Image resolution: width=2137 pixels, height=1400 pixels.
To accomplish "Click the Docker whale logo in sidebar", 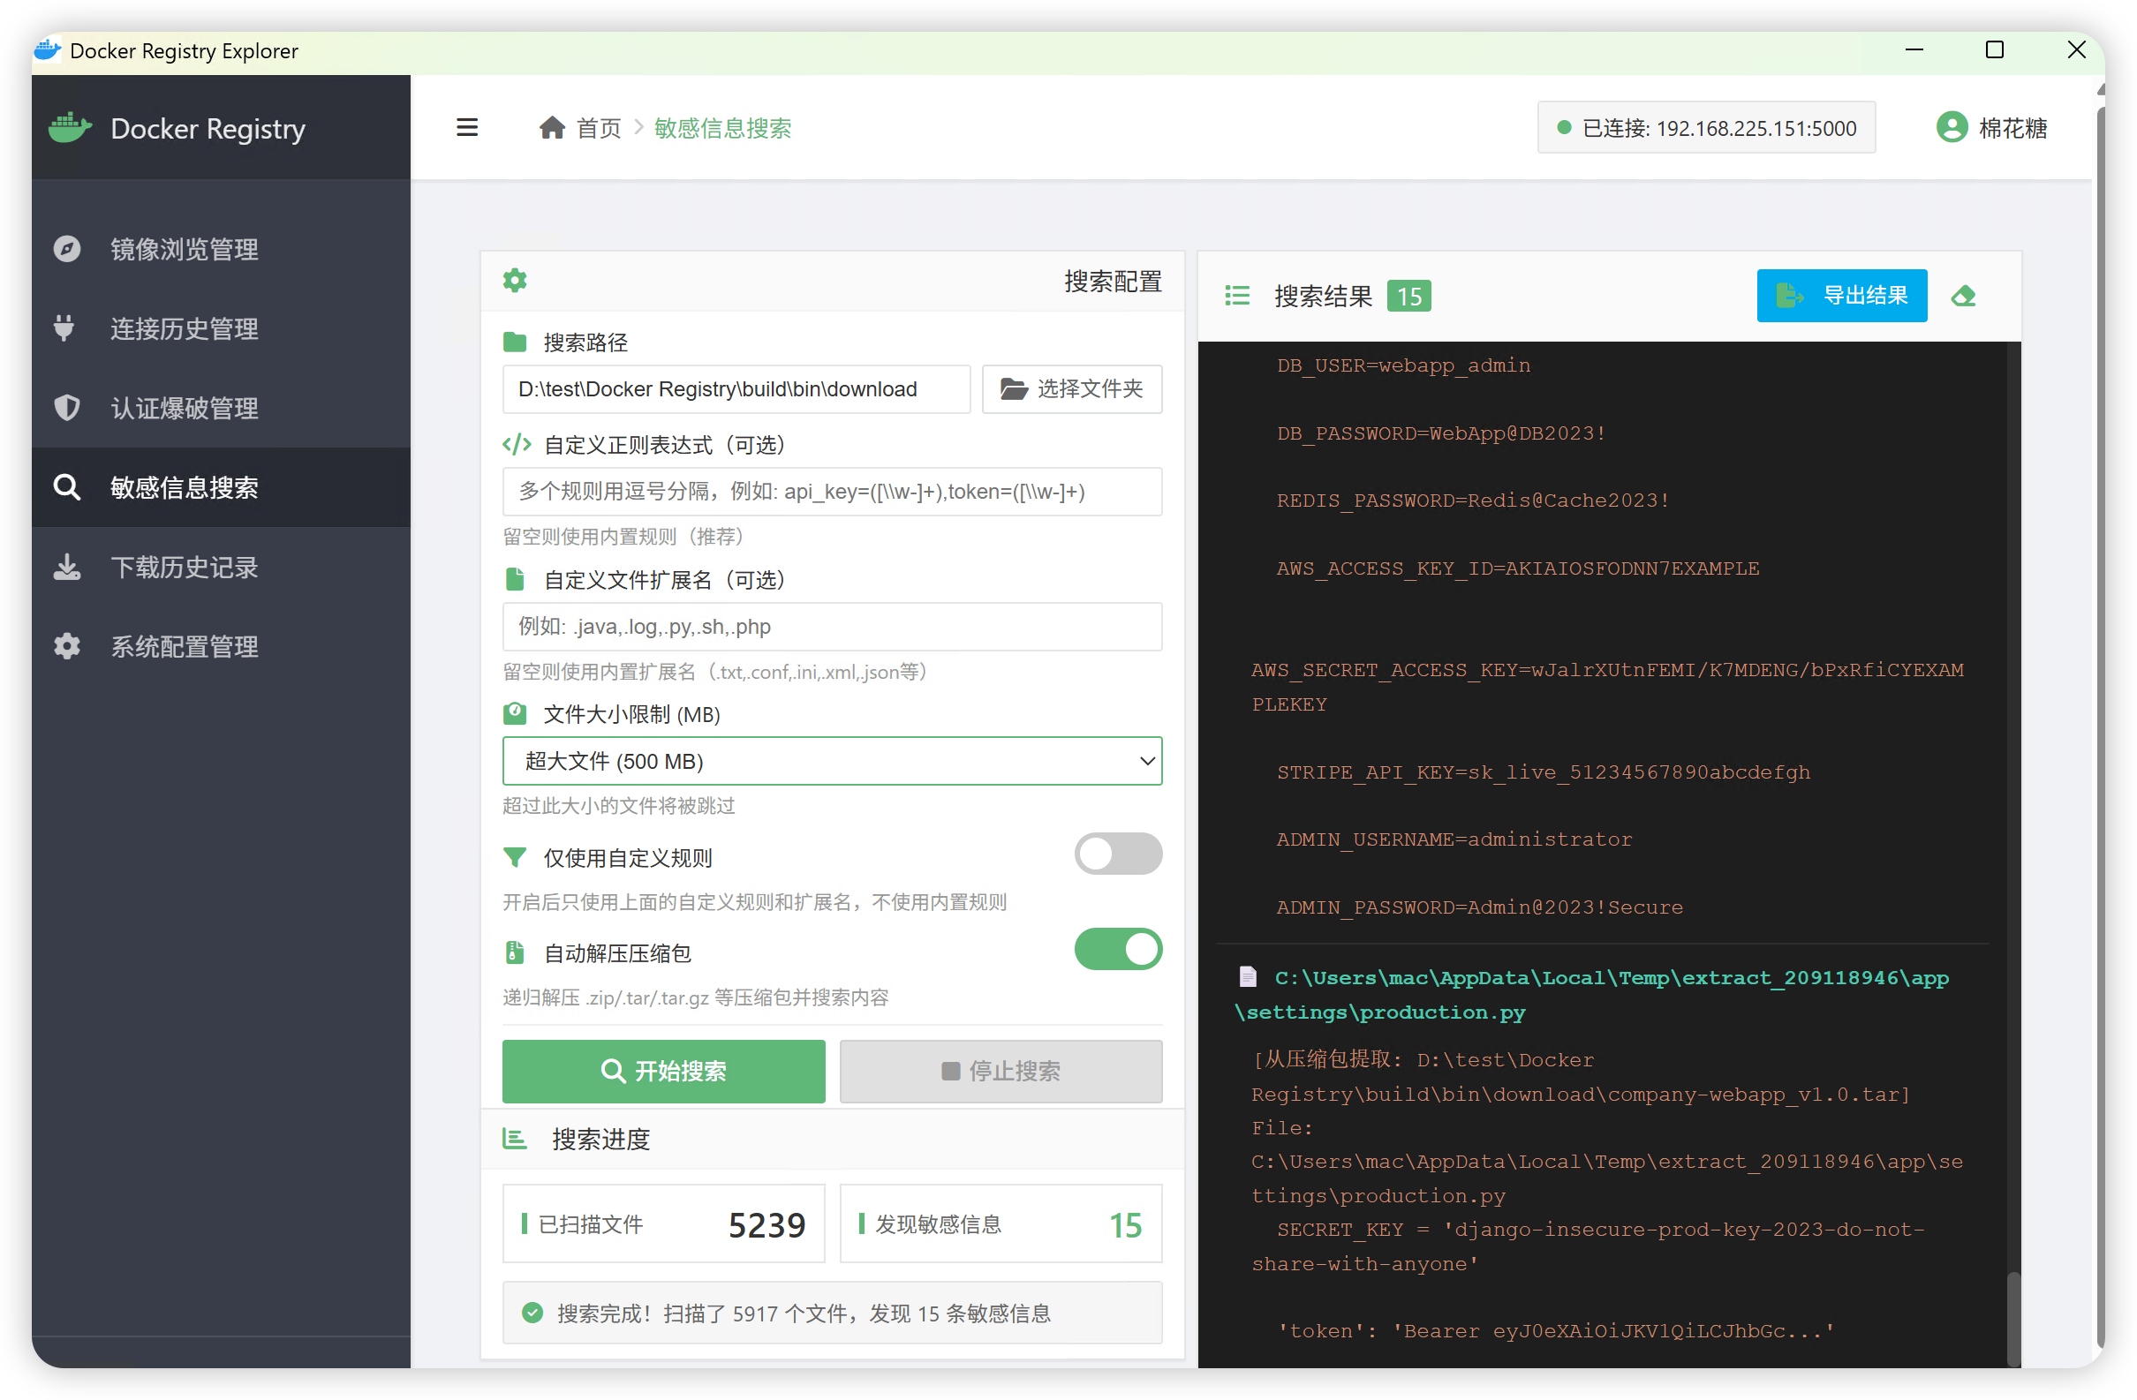I will (x=69, y=127).
